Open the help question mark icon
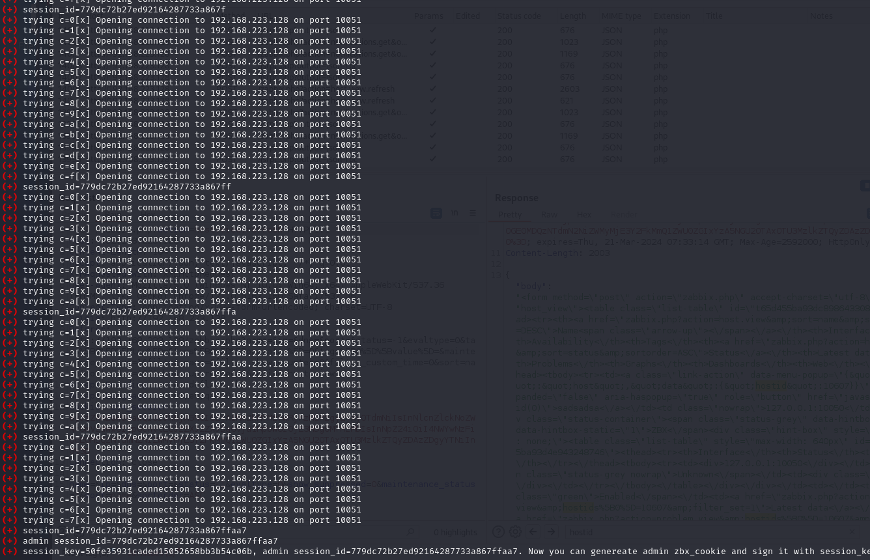Image resolution: width=870 pixels, height=560 pixels. 498,532
